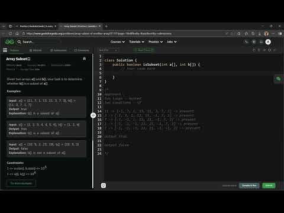Screen dimensions: 284x213
Task: Click into the GfG Search field
Action: [39, 42]
